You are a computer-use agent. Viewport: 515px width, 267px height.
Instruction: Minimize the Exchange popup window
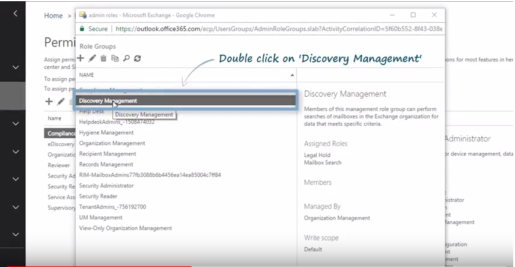392,15
